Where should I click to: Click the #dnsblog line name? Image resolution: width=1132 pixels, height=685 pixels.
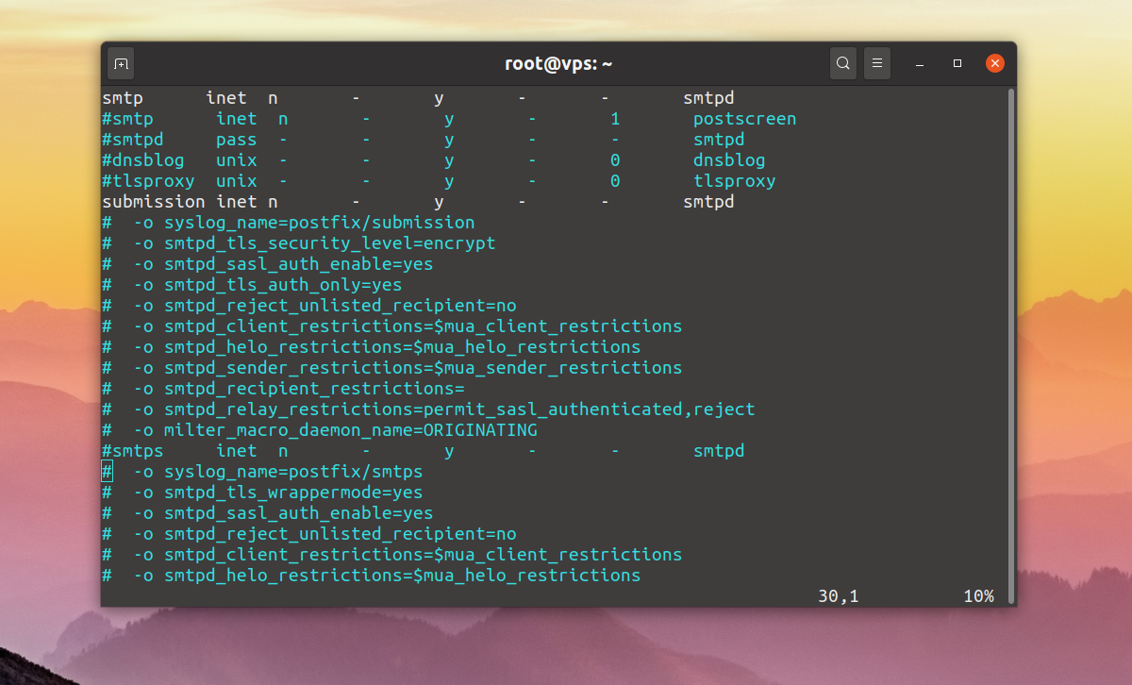point(143,160)
